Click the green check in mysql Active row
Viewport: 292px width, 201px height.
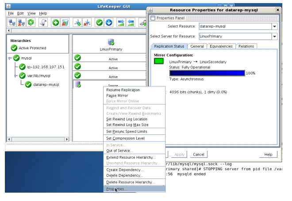coord(77,58)
